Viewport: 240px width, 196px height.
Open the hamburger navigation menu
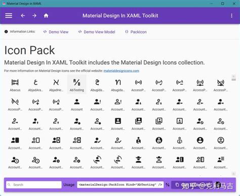coord(9,16)
